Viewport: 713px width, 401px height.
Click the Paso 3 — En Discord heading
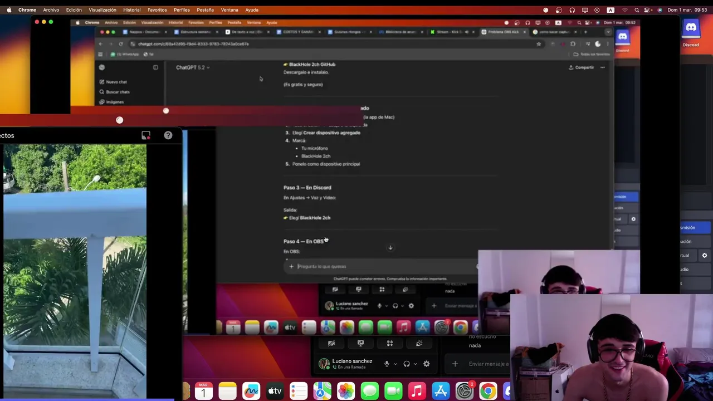(307, 188)
